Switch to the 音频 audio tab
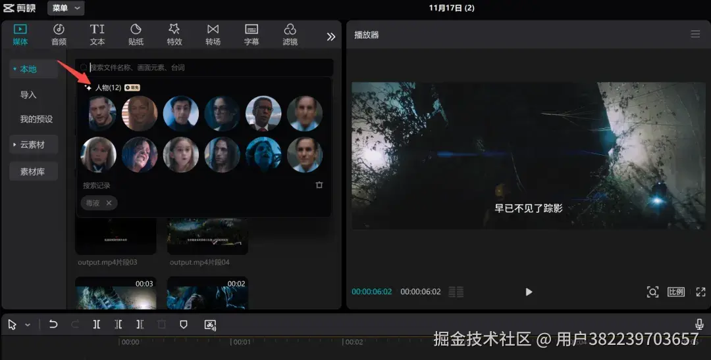Screen dimensions: 711x360 [59, 35]
